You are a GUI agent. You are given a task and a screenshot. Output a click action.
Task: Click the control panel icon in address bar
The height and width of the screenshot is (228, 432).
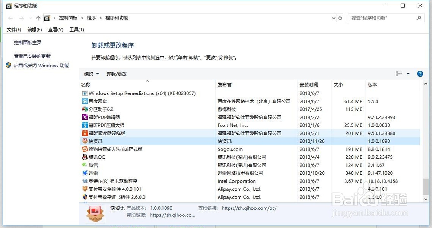tap(47, 18)
